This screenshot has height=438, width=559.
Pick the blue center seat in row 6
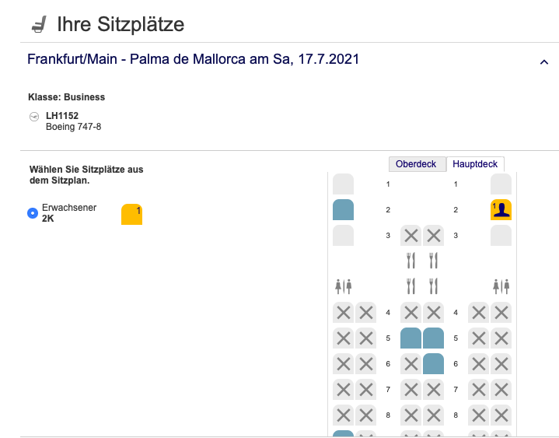434,364
